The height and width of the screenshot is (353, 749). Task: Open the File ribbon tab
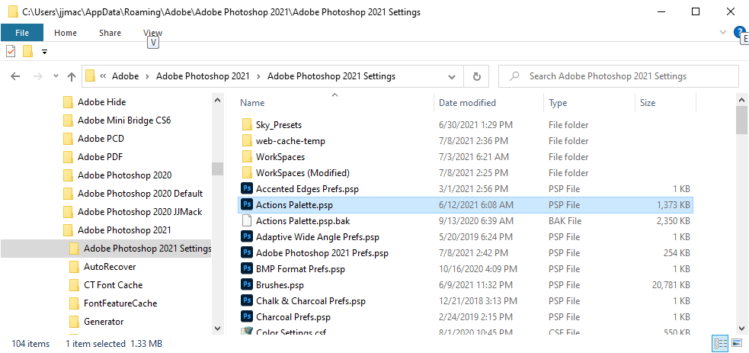[x=22, y=33]
